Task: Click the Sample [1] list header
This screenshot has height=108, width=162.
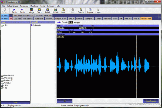Action: click(x=42, y=22)
